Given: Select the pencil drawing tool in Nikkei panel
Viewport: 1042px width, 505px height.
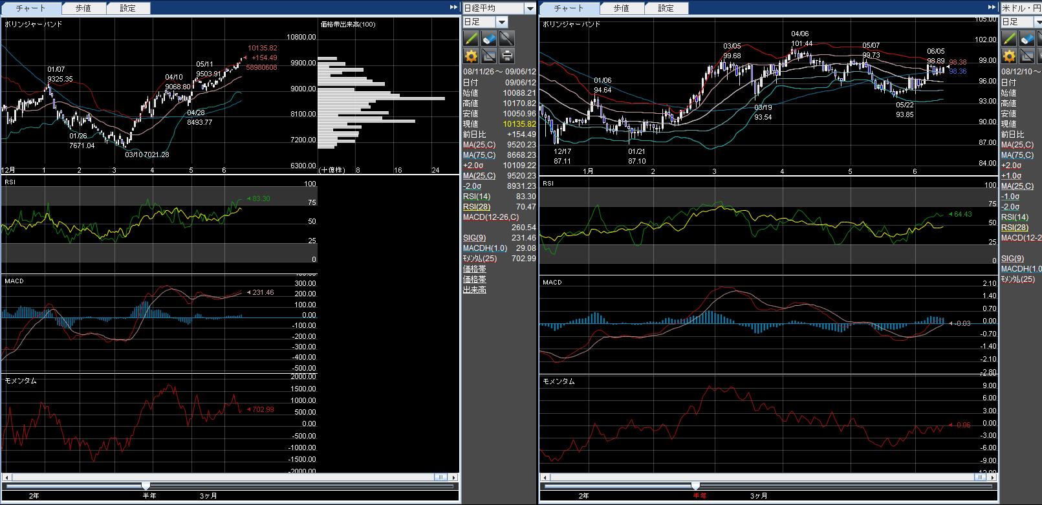Looking at the screenshot, I should point(471,38).
